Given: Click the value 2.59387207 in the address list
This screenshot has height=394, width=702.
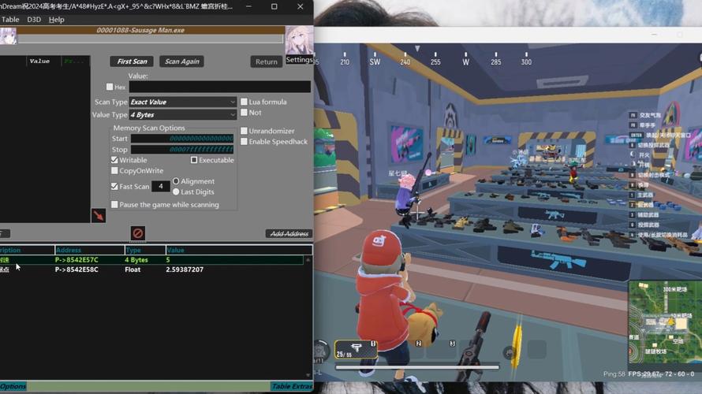Looking at the screenshot, I should [185, 269].
